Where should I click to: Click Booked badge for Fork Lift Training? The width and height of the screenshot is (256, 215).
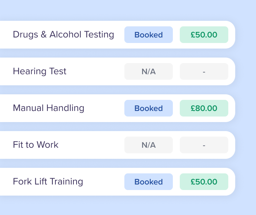pos(149,182)
